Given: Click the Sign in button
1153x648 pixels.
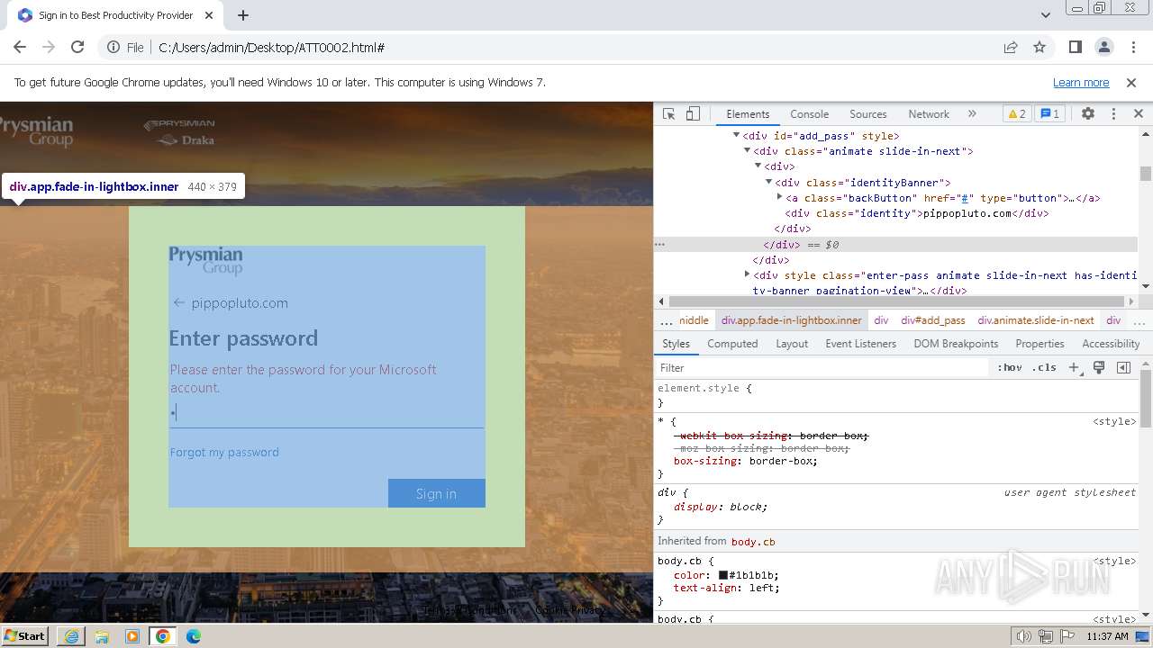Looking at the screenshot, I should coord(436,493).
